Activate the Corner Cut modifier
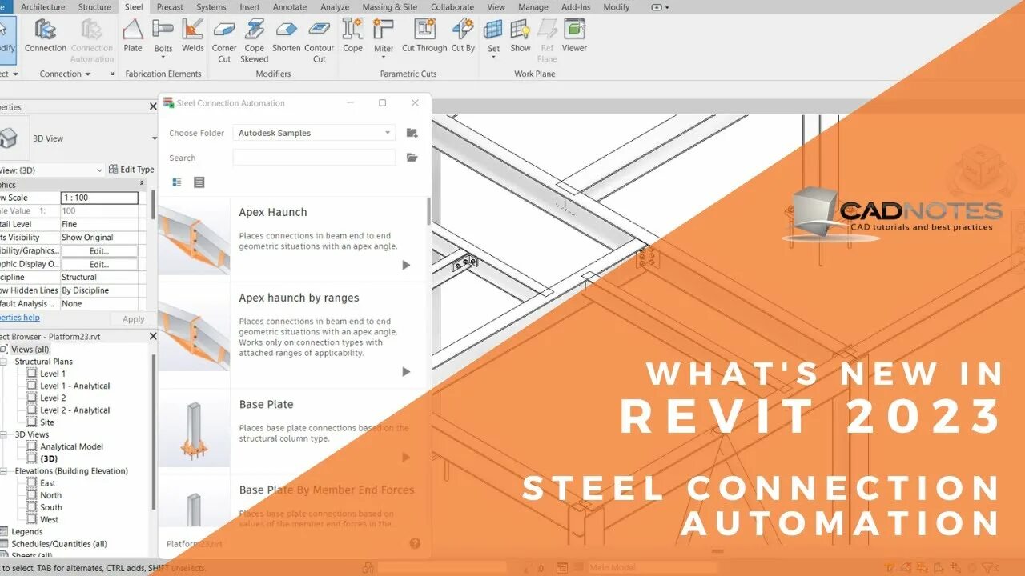Image resolution: width=1025 pixels, height=576 pixels. click(224, 40)
